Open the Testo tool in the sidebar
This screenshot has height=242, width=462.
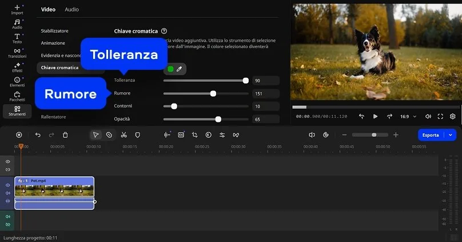click(x=17, y=38)
